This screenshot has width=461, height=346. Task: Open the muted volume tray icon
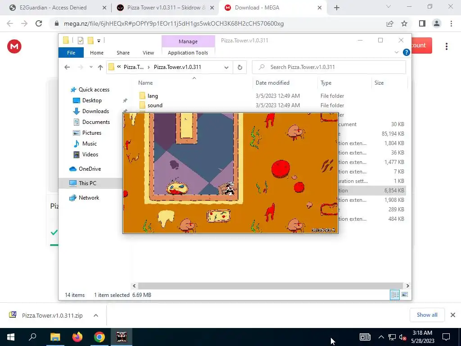403,337
